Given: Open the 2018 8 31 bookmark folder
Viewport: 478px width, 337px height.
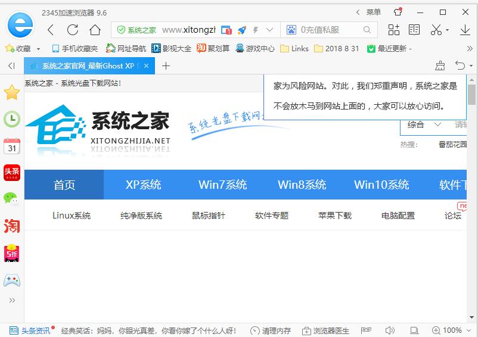Looking at the screenshot, I should pyautogui.click(x=337, y=48).
